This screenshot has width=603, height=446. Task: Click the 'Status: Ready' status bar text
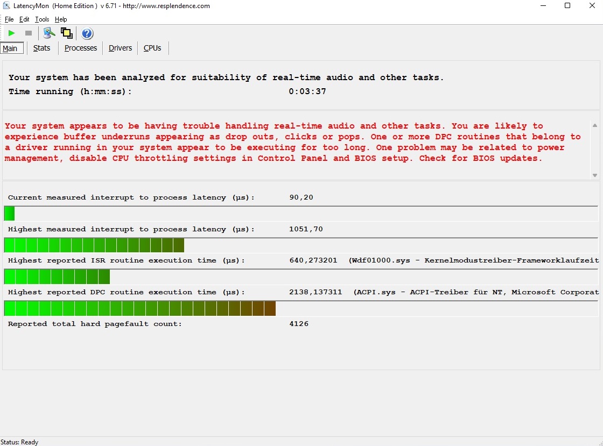tap(19, 442)
